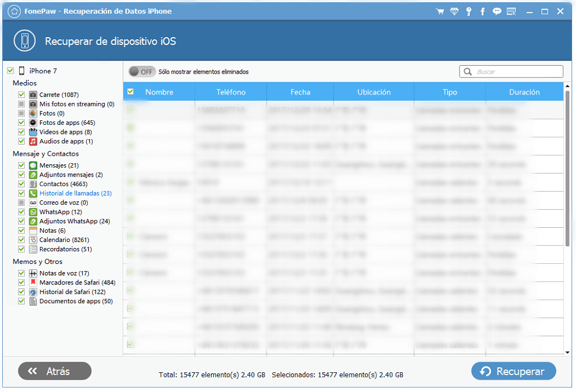Click the Atrás back button
Image resolution: width=576 pixels, height=392 pixels.
pos(55,371)
